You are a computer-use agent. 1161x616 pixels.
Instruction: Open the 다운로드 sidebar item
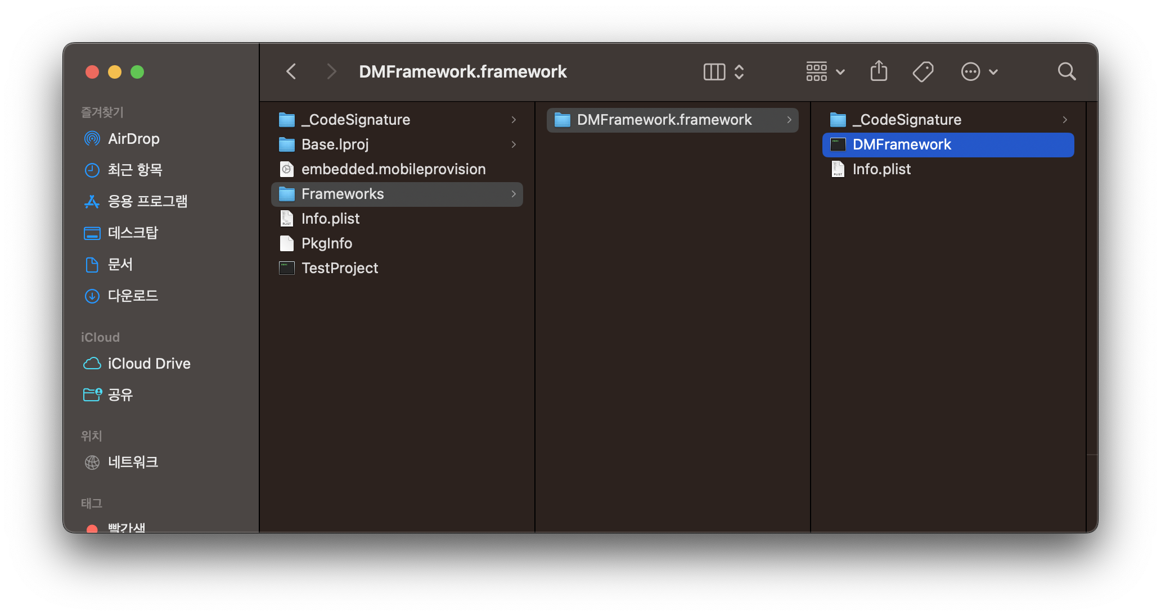(x=133, y=296)
